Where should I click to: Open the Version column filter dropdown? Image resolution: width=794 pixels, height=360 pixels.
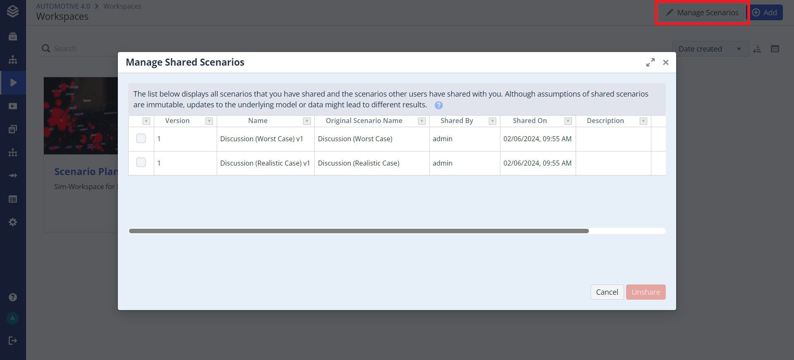tap(209, 121)
